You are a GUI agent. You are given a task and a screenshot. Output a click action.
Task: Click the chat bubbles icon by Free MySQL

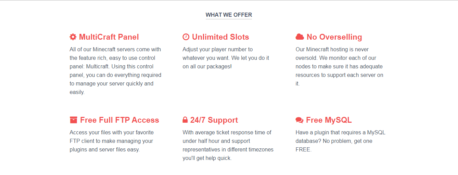(300, 120)
